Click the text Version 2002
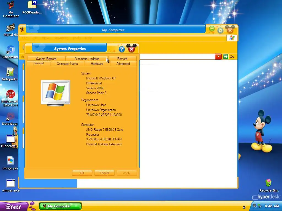Screen dimensions: 282x211 95,88
